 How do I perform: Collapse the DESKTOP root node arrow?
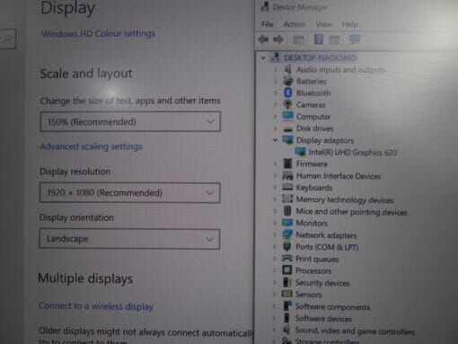(x=263, y=57)
